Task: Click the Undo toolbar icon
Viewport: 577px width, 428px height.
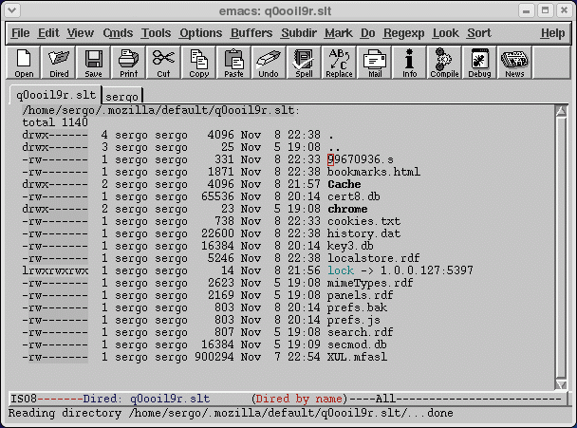Action: (269, 63)
